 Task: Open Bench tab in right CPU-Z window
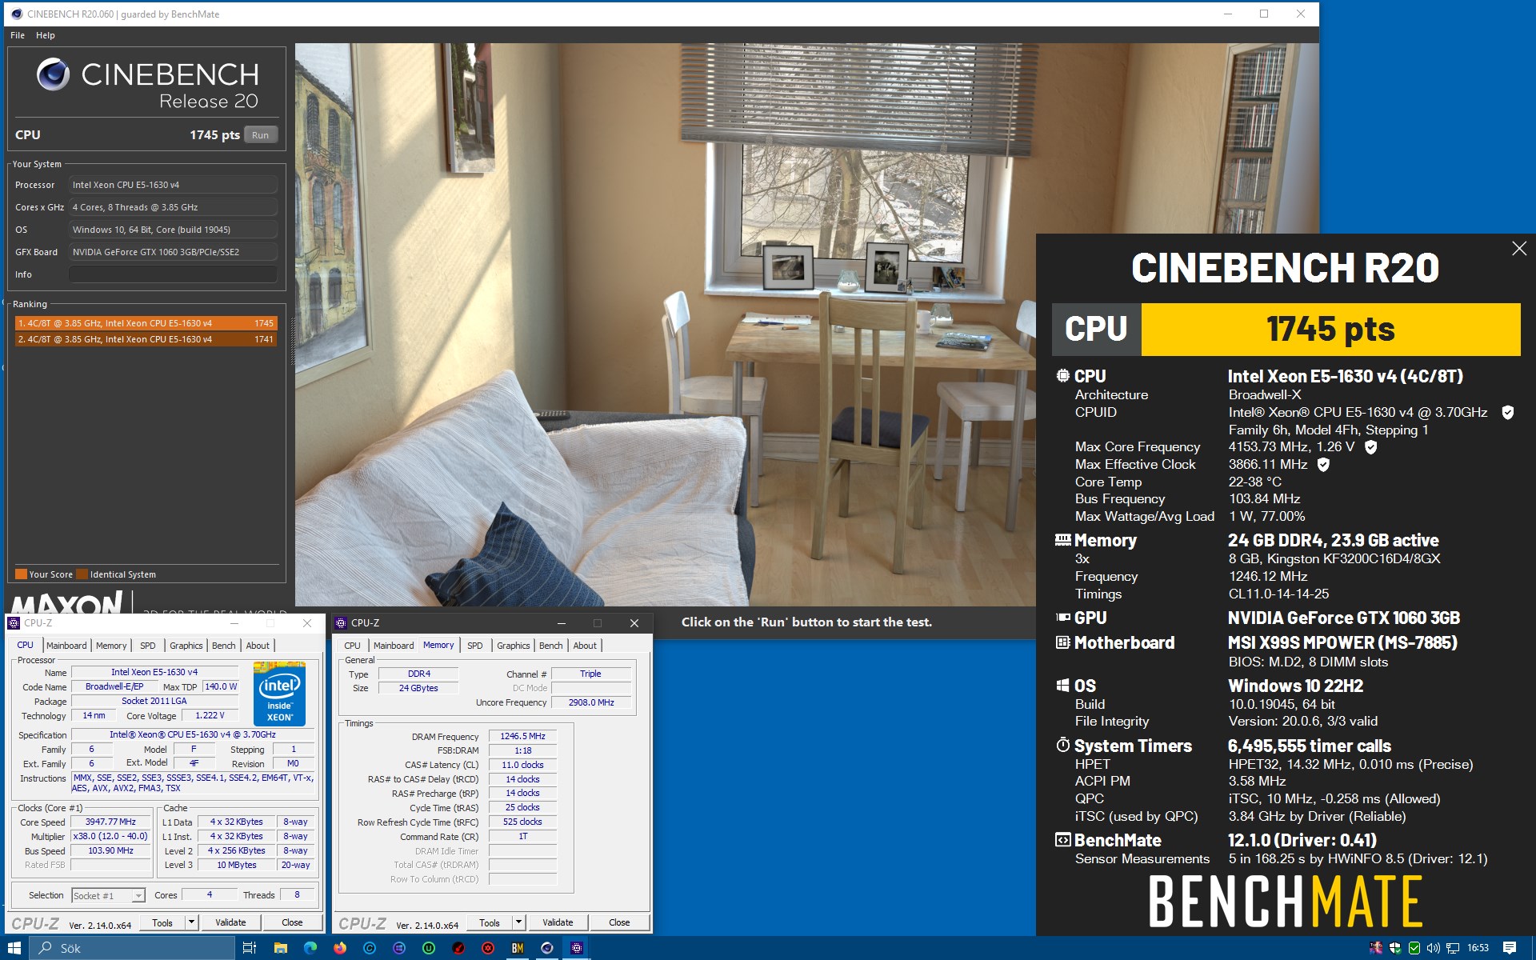(x=551, y=646)
